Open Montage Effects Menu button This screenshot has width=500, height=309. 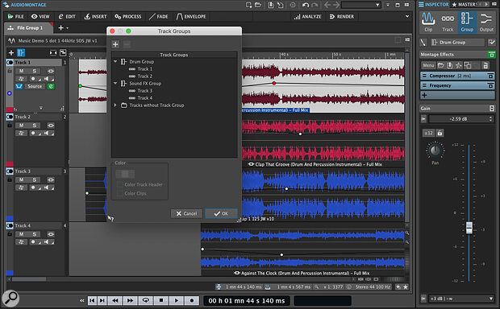coord(428,65)
